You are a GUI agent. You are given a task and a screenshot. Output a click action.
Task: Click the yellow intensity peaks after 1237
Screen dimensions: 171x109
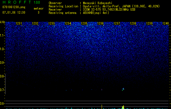tap(123, 107)
